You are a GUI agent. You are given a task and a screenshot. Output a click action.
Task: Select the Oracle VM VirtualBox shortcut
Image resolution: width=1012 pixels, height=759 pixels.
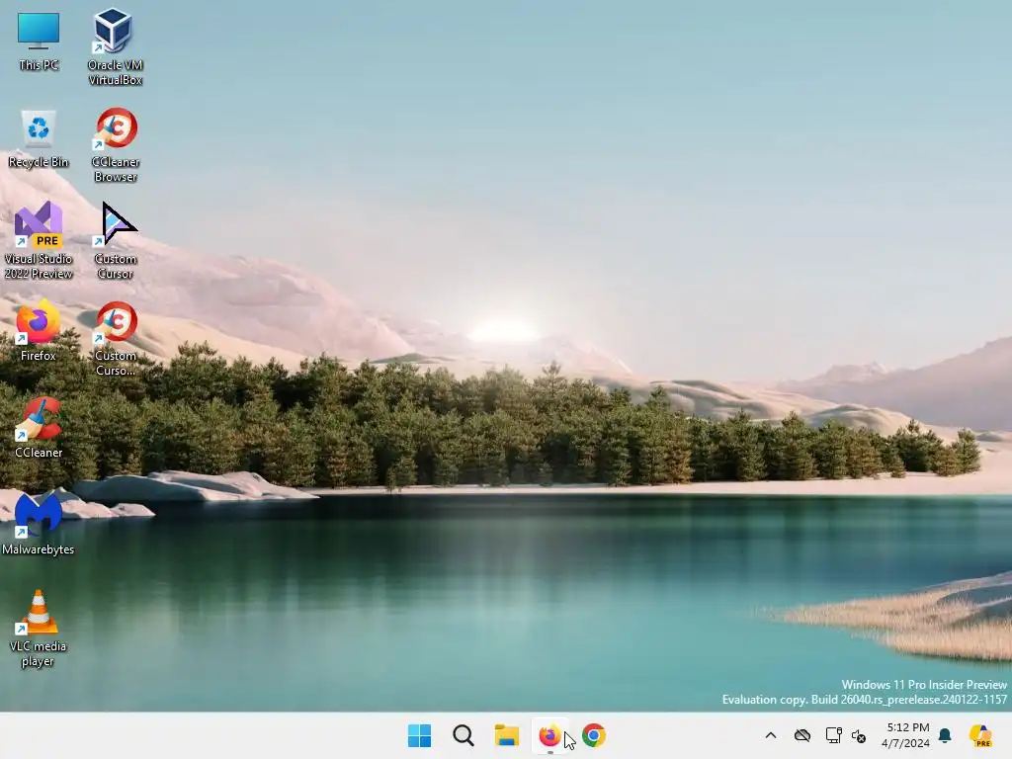pos(115,46)
